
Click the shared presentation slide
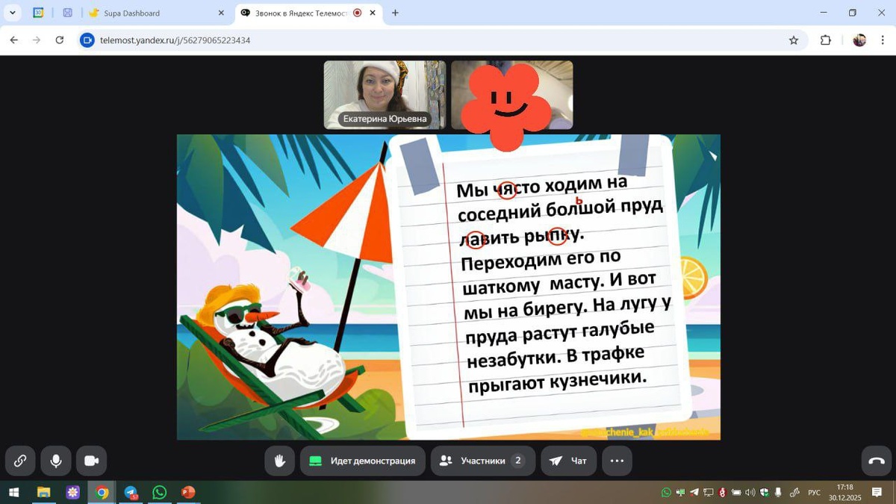point(449,287)
